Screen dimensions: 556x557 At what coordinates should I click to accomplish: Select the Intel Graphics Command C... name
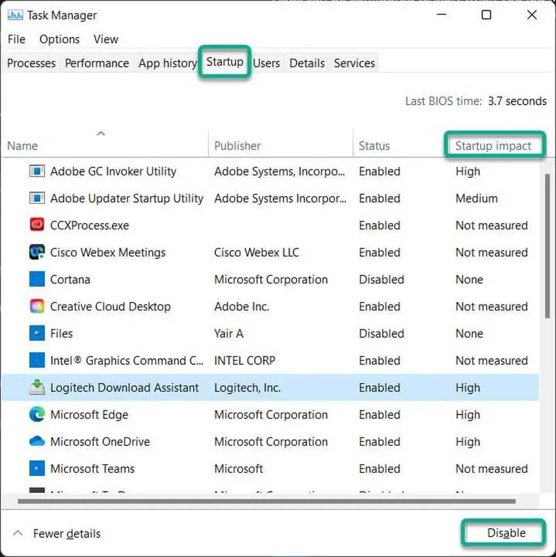(x=127, y=360)
